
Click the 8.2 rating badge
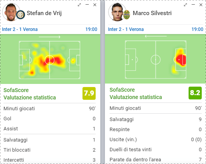[x=195, y=93]
